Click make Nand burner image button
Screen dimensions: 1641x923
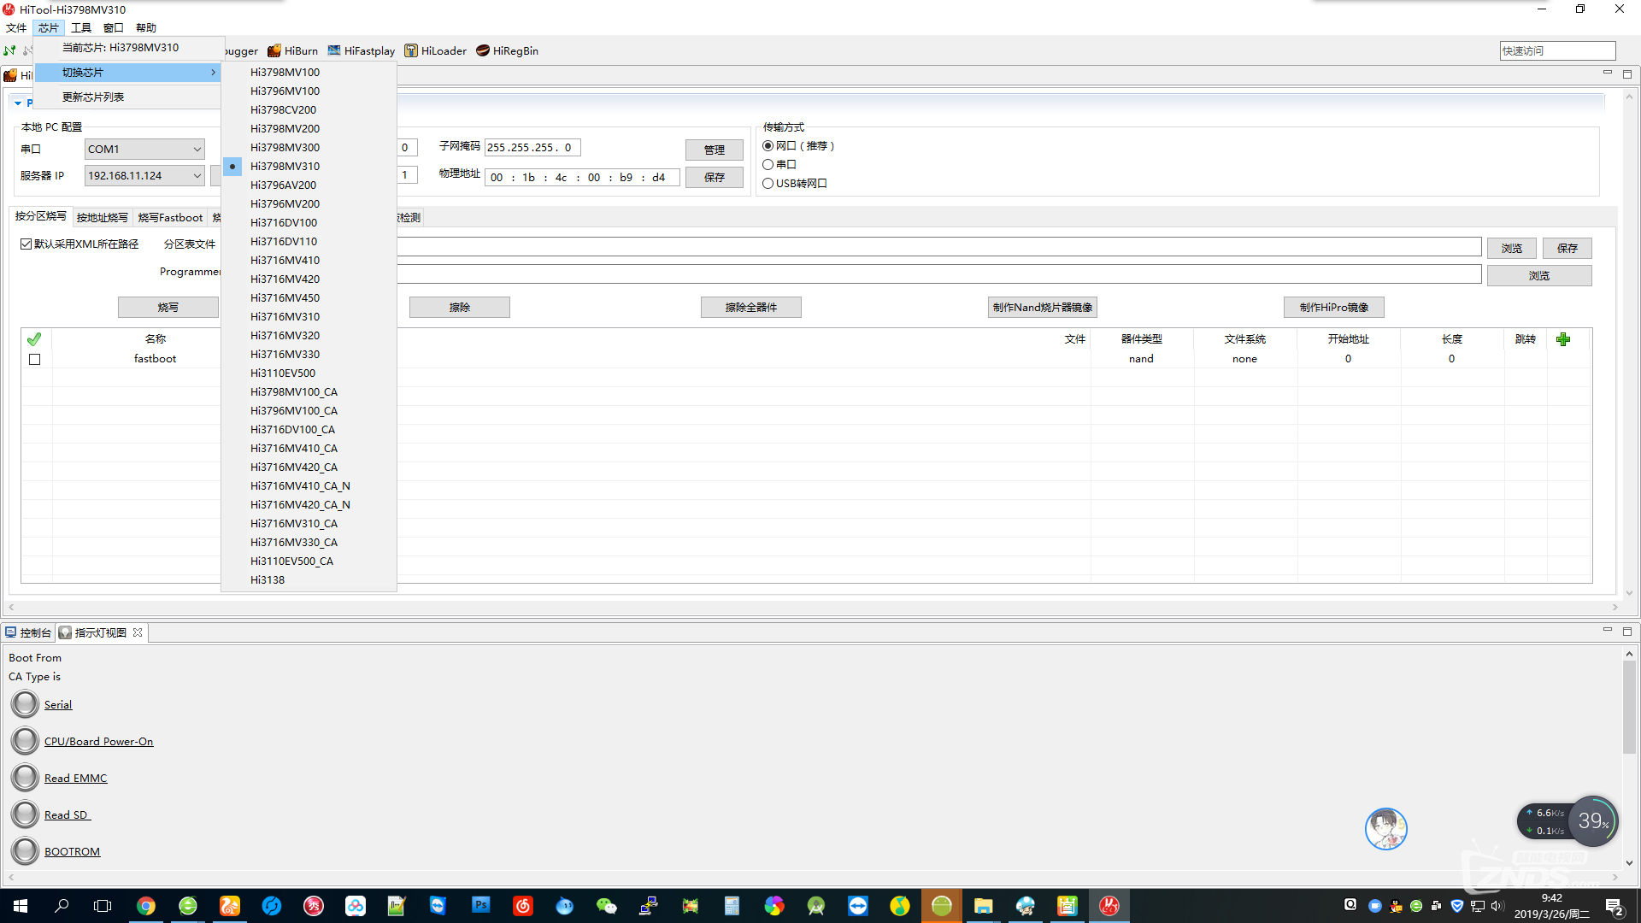pyautogui.click(x=1043, y=307)
